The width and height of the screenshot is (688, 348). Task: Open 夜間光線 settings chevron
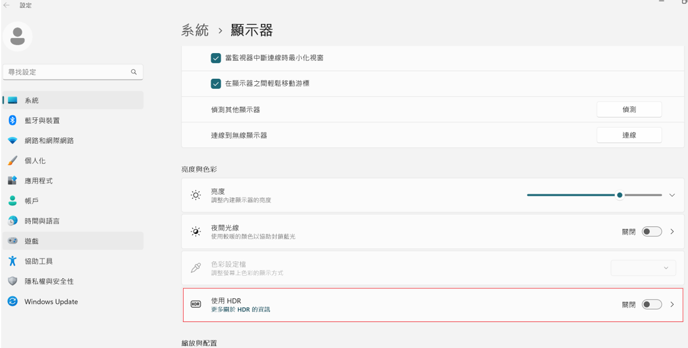point(672,232)
